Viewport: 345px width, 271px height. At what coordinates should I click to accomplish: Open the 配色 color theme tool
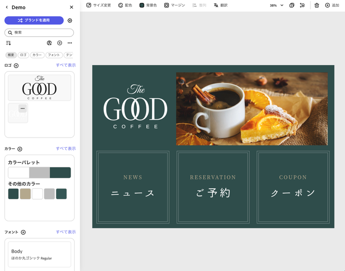pos(125,5)
